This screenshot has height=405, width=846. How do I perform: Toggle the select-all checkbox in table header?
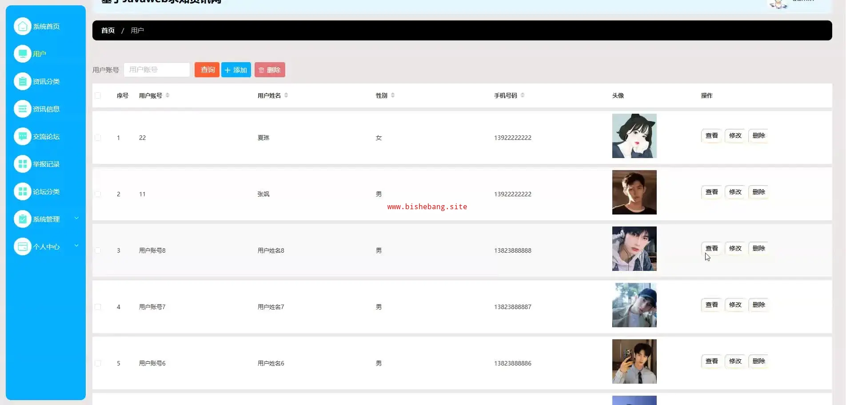click(98, 95)
